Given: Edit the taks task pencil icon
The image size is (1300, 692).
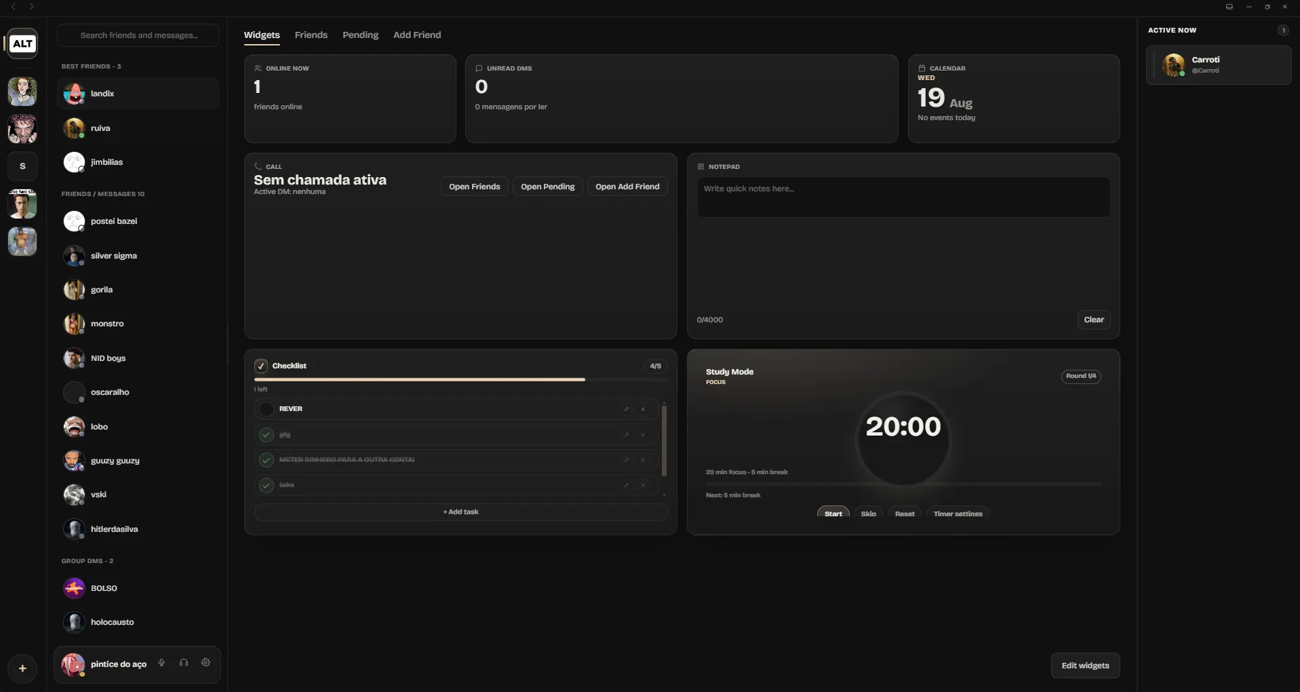Looking at the screenshot, I should click(627, 485).
